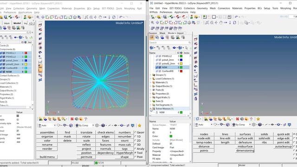The height and width of the screenshot is (167, 297).
Task: Click the selector arrow icon in right browser toolbar
Action: 187,48
